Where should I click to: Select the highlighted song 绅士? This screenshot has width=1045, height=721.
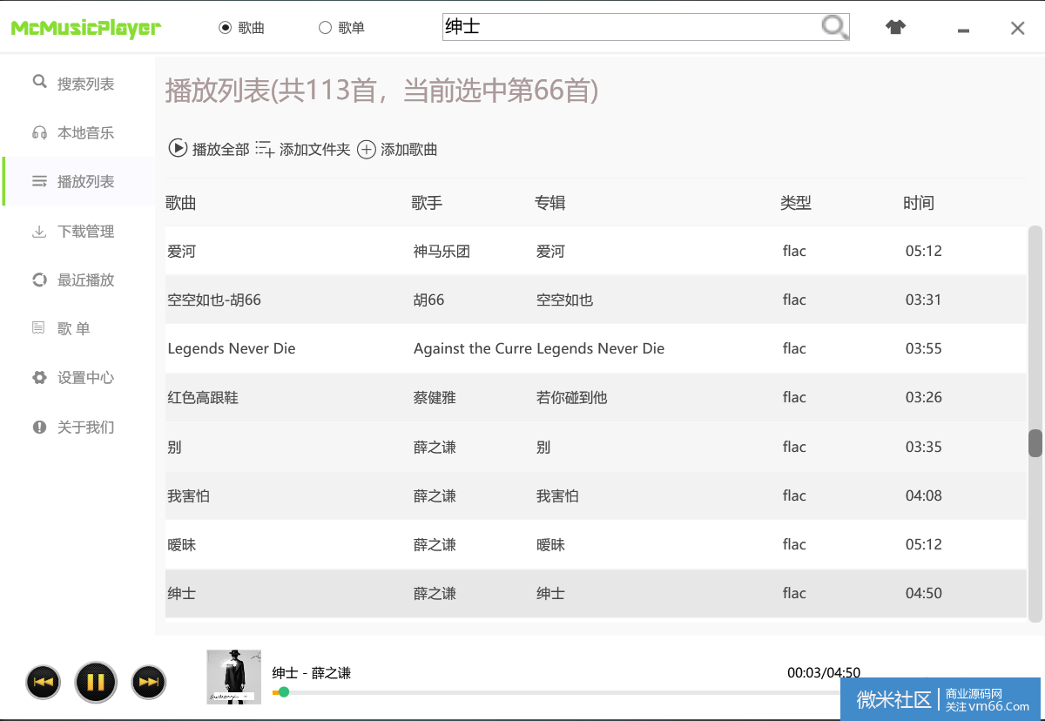click(596, 593)
